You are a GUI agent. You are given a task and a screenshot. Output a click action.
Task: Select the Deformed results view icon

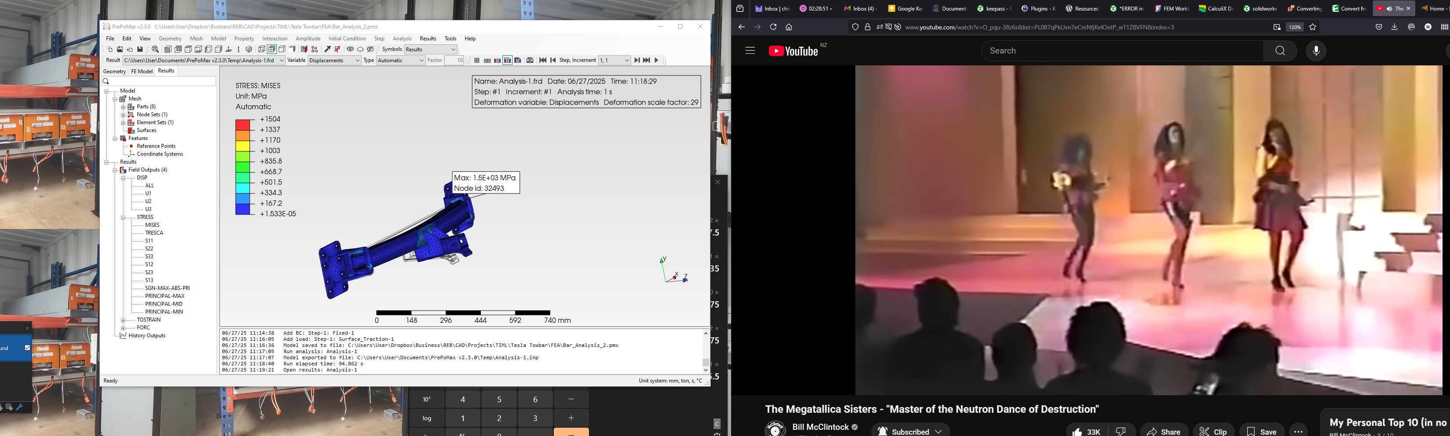pos(488,60)
